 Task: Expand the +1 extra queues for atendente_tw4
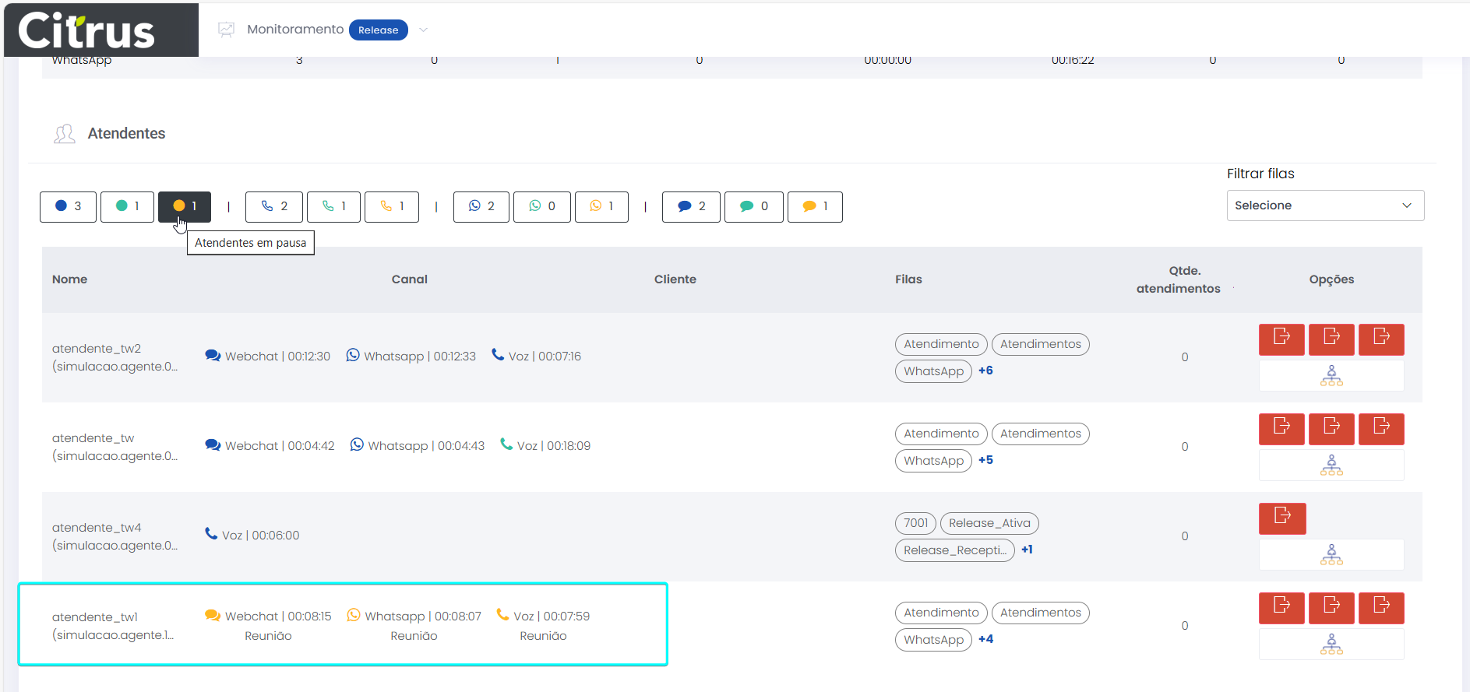(x=1027, y=550)
